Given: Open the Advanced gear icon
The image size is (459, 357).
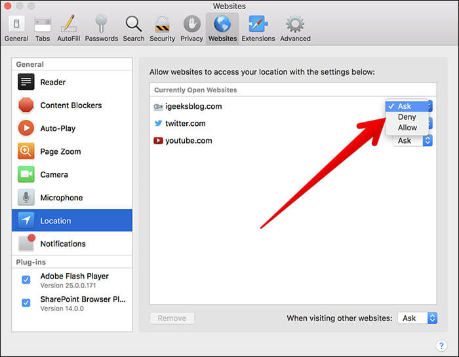Looking at the screenshot, I should [x=295, y=24].
